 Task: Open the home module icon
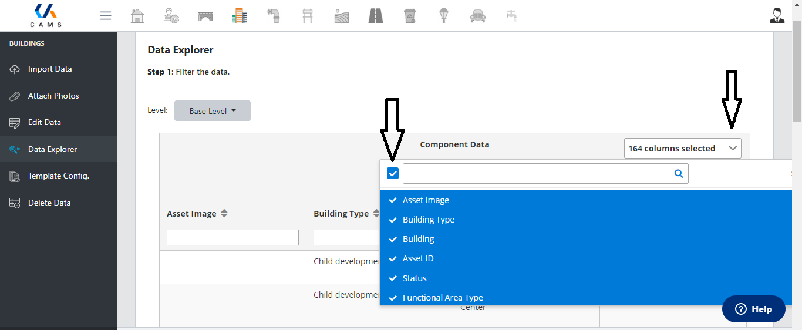pos(137,16)
